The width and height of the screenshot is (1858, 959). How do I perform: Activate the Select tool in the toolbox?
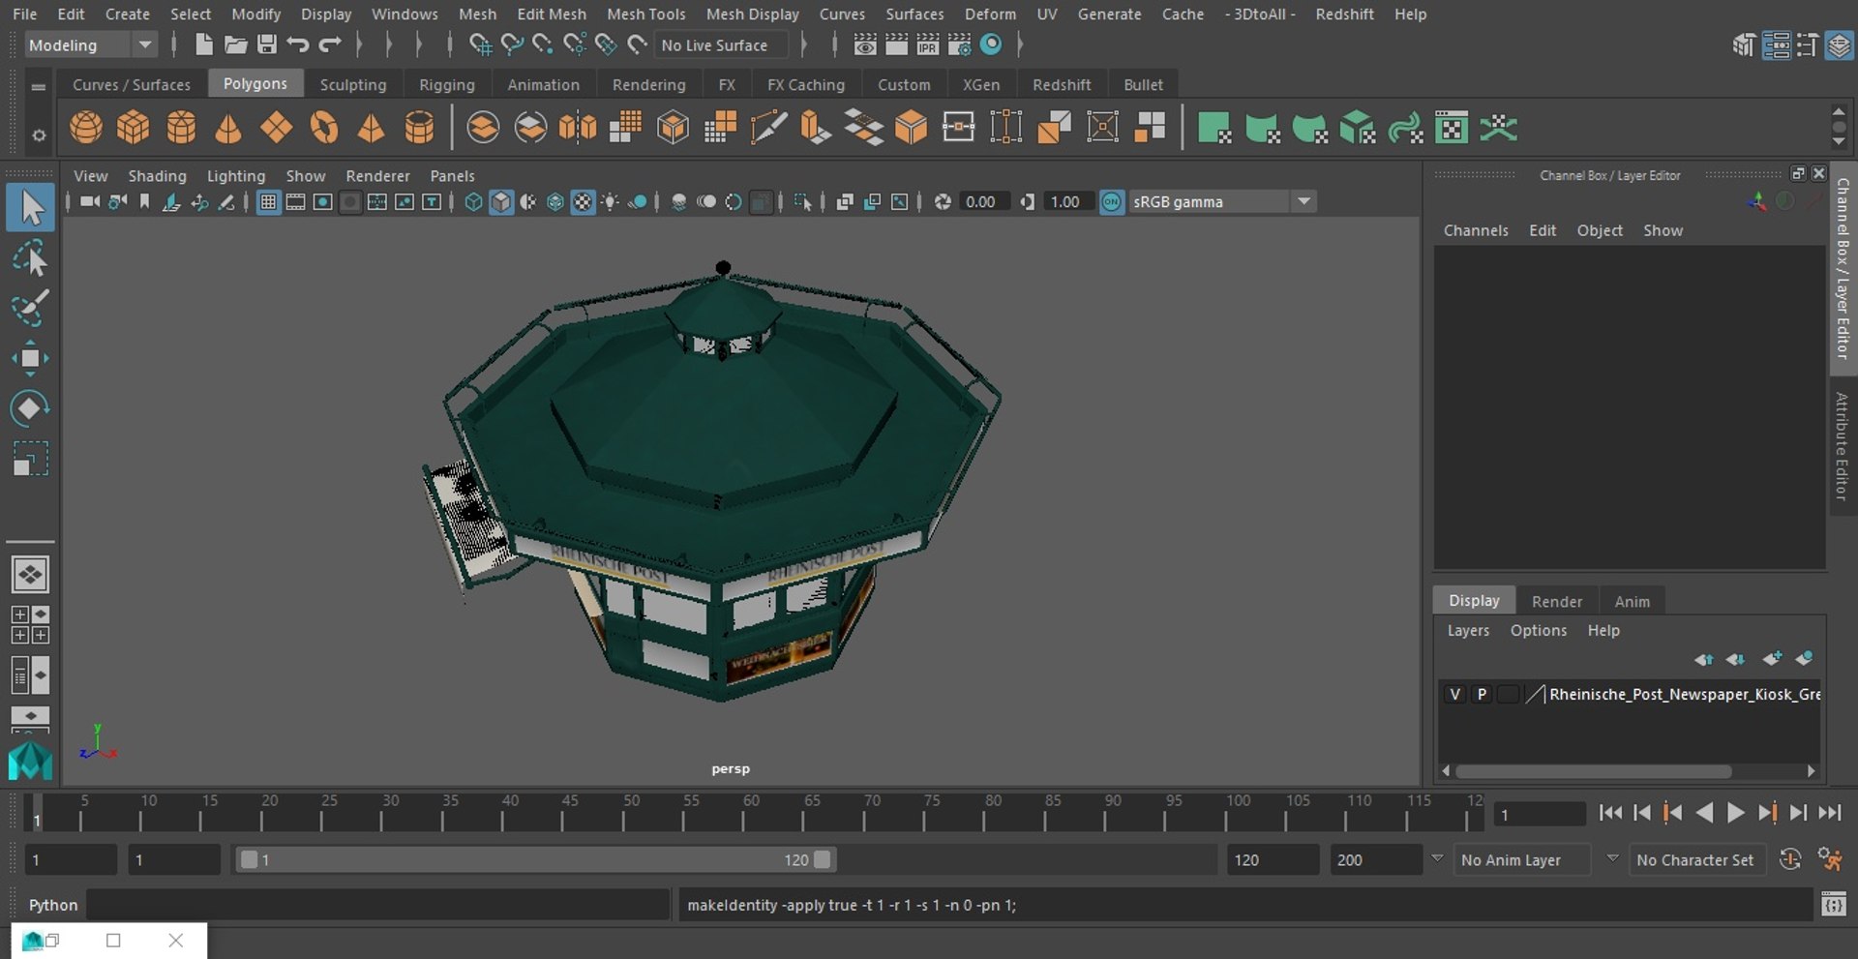(x=30, y=207)
